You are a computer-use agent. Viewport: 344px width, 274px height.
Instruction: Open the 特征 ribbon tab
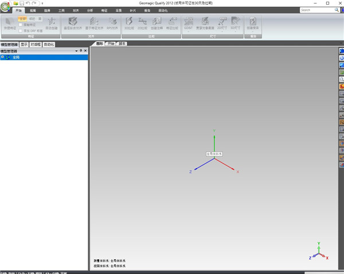point(104,10)
